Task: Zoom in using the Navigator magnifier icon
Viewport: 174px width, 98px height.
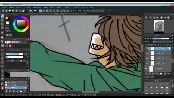Action: 146,17
